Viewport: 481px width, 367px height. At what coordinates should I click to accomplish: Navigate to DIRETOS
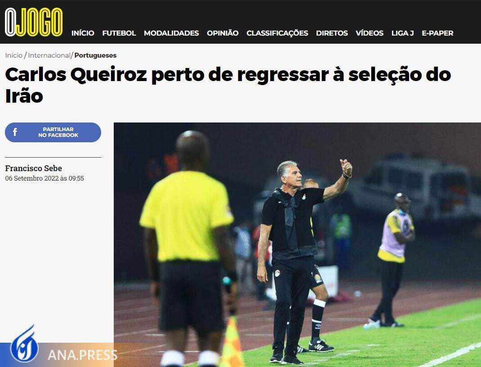(x=332, y=33)
